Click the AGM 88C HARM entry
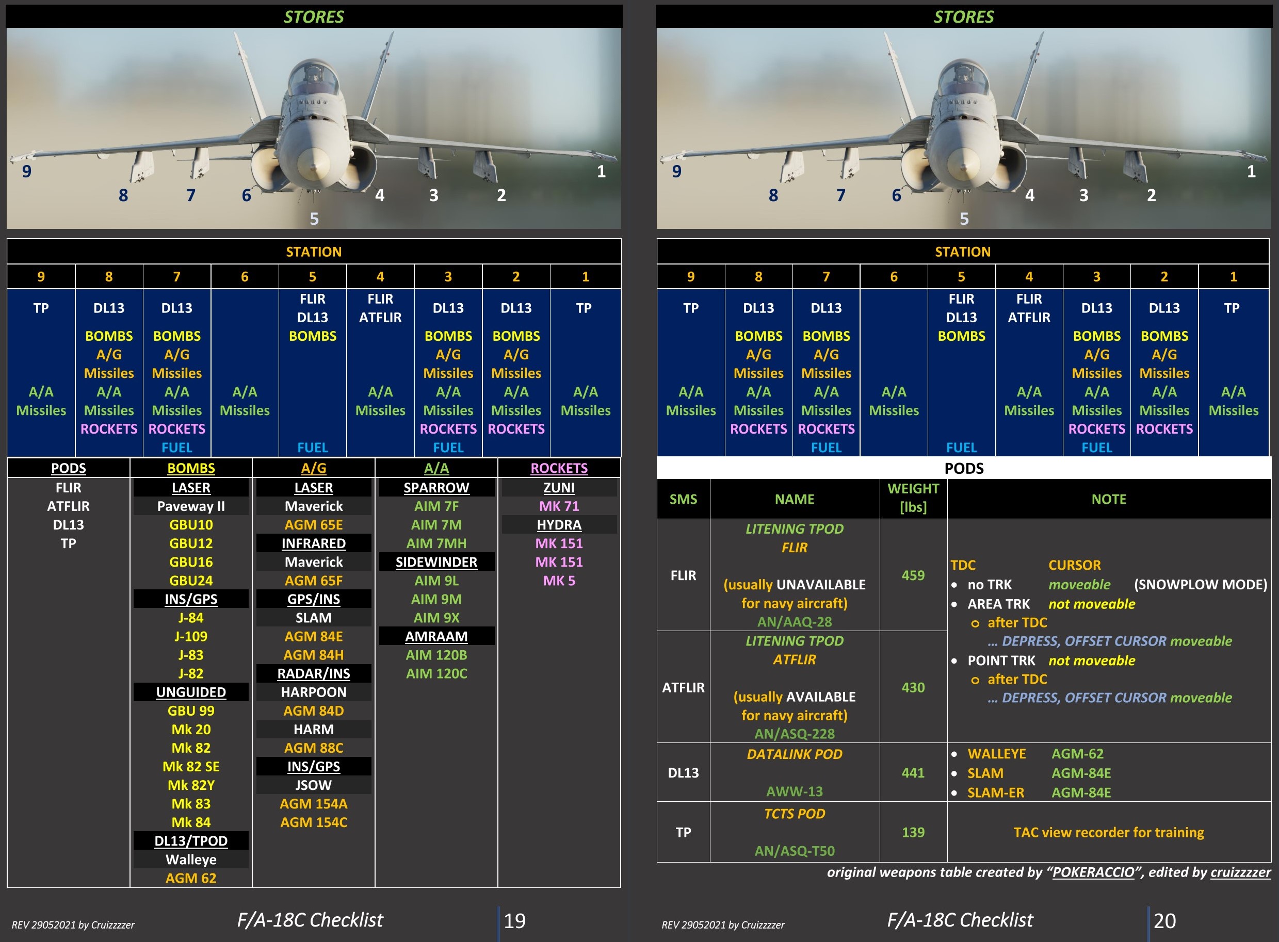The height and width of the screenshot is (942, 1279). pos(313,748)
